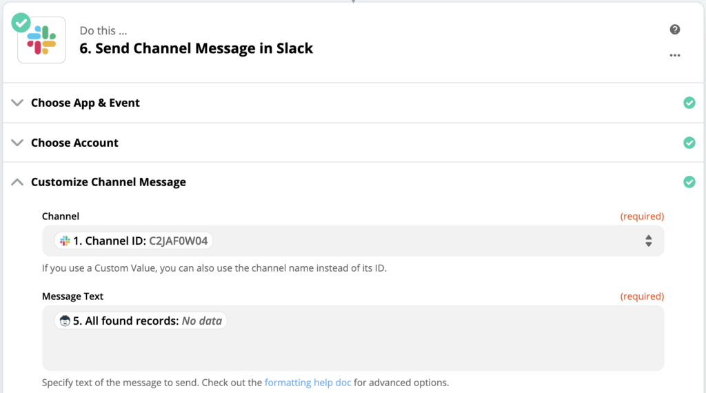
Task: Click Choose App & Event green check icon
Action: tap(689, 103)
